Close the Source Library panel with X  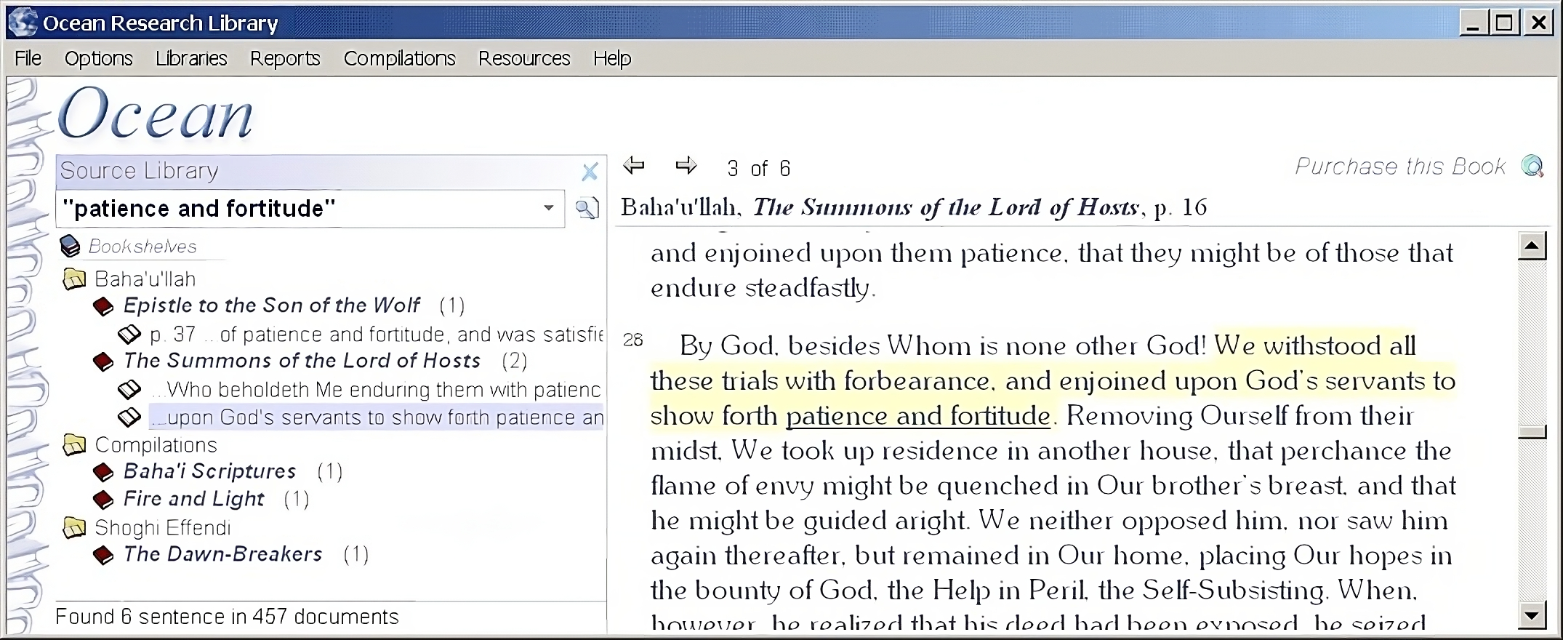click(x=590, y=172)
